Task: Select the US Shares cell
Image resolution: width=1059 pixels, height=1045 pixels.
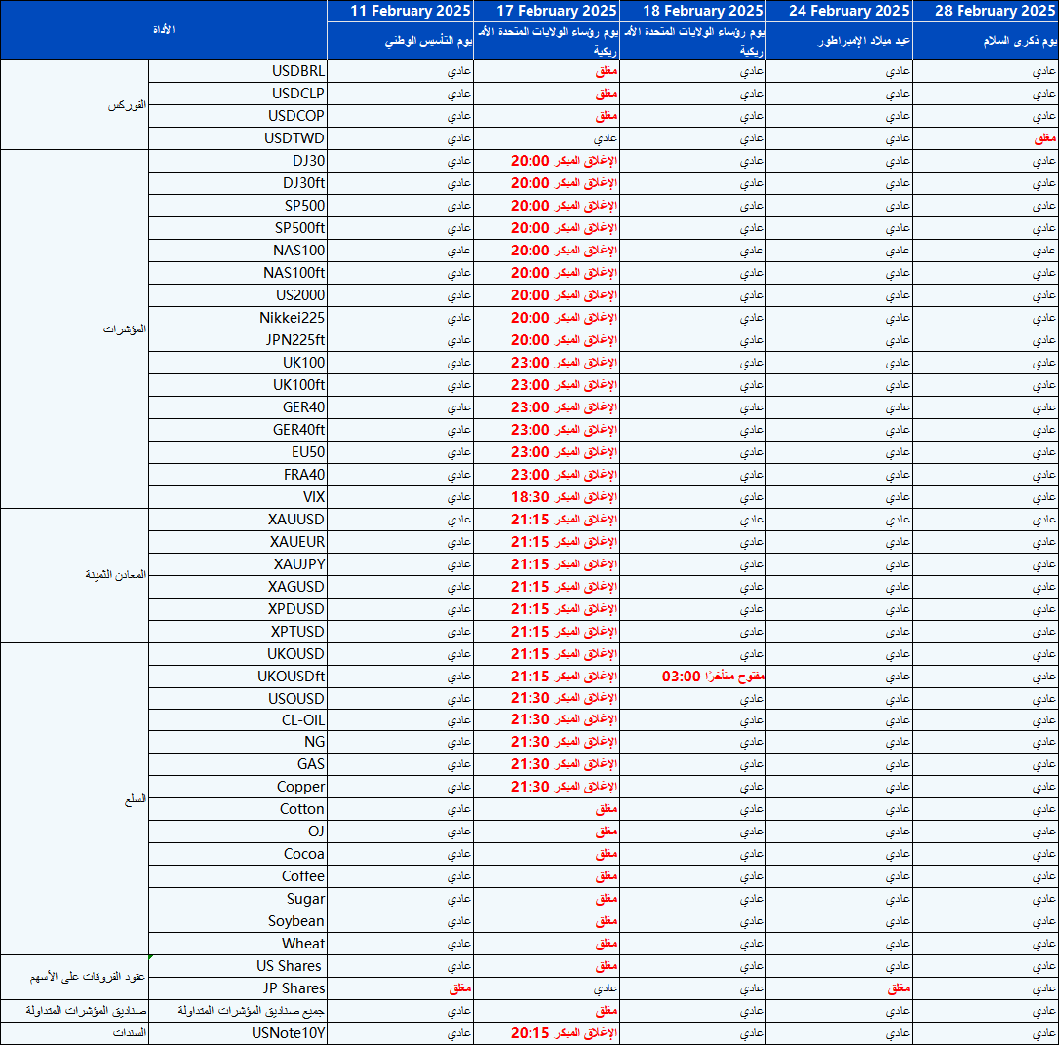Action: tap(238, 966)
